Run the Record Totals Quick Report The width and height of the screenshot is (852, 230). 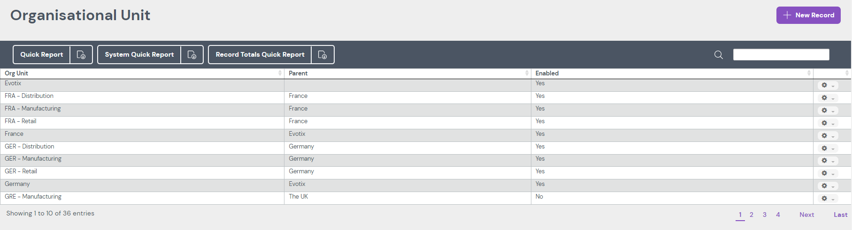(260, 55)
